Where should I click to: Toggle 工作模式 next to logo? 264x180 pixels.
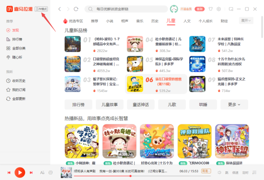(41, 9)
